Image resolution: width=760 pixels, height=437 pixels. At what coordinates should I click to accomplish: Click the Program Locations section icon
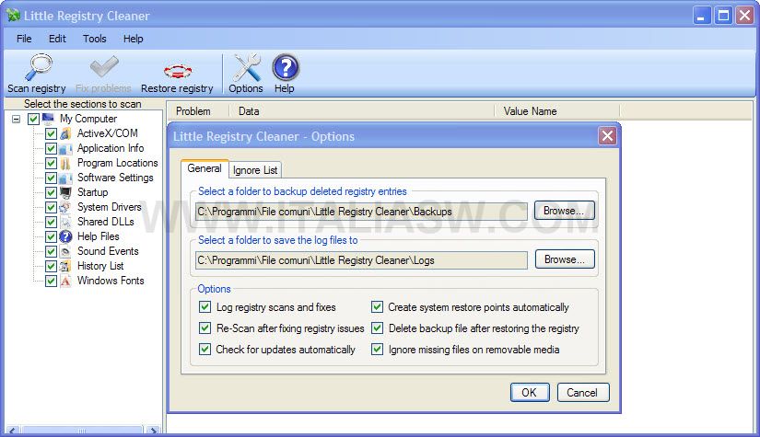[65, 163]
